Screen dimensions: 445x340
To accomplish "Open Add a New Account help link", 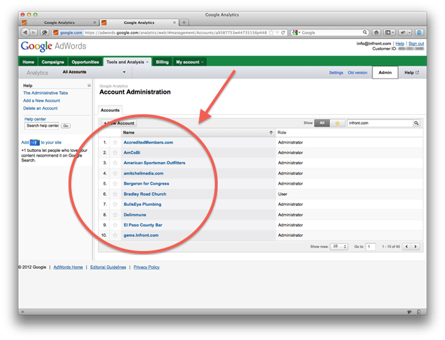I will [x=42, y=101].
